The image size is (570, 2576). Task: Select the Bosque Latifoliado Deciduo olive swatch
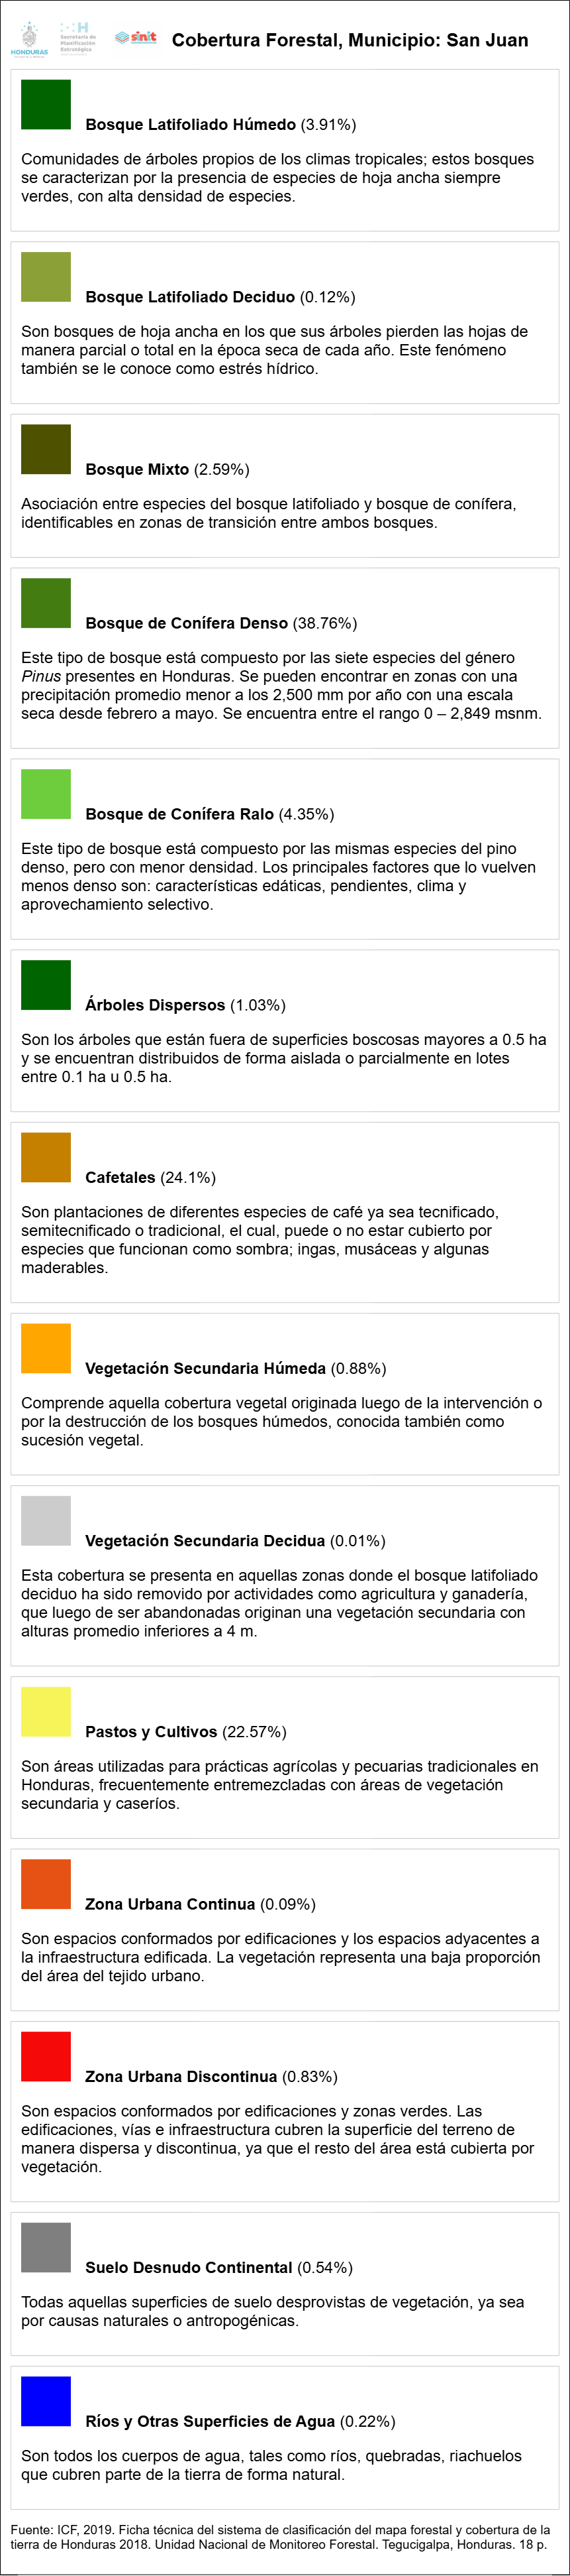coord(46,277)
